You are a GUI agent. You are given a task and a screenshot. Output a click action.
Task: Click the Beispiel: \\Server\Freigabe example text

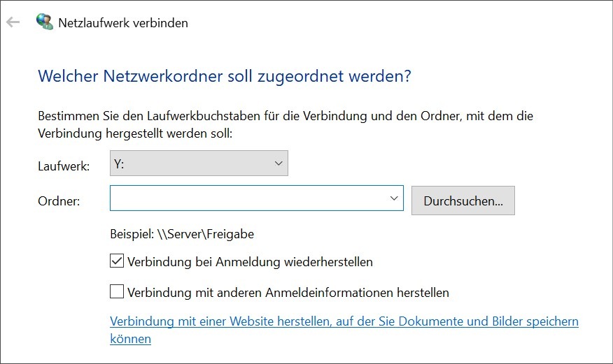(x=182, y=234)
